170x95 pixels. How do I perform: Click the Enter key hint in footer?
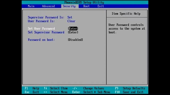tap(76, 92)
